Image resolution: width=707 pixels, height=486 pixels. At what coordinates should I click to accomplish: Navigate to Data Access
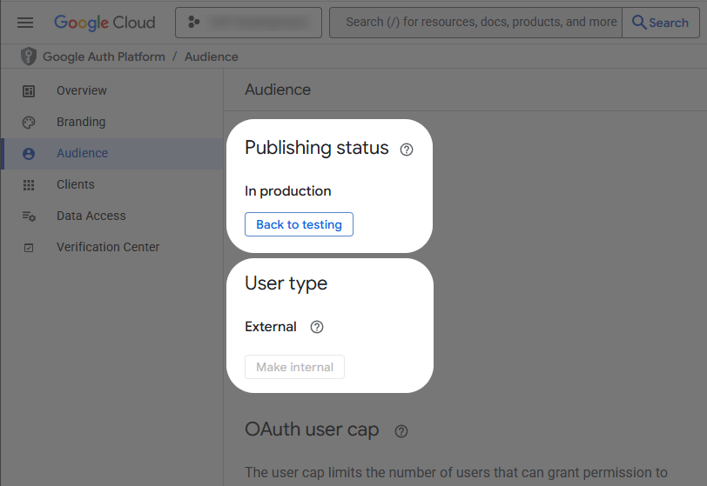pos(91,216)
